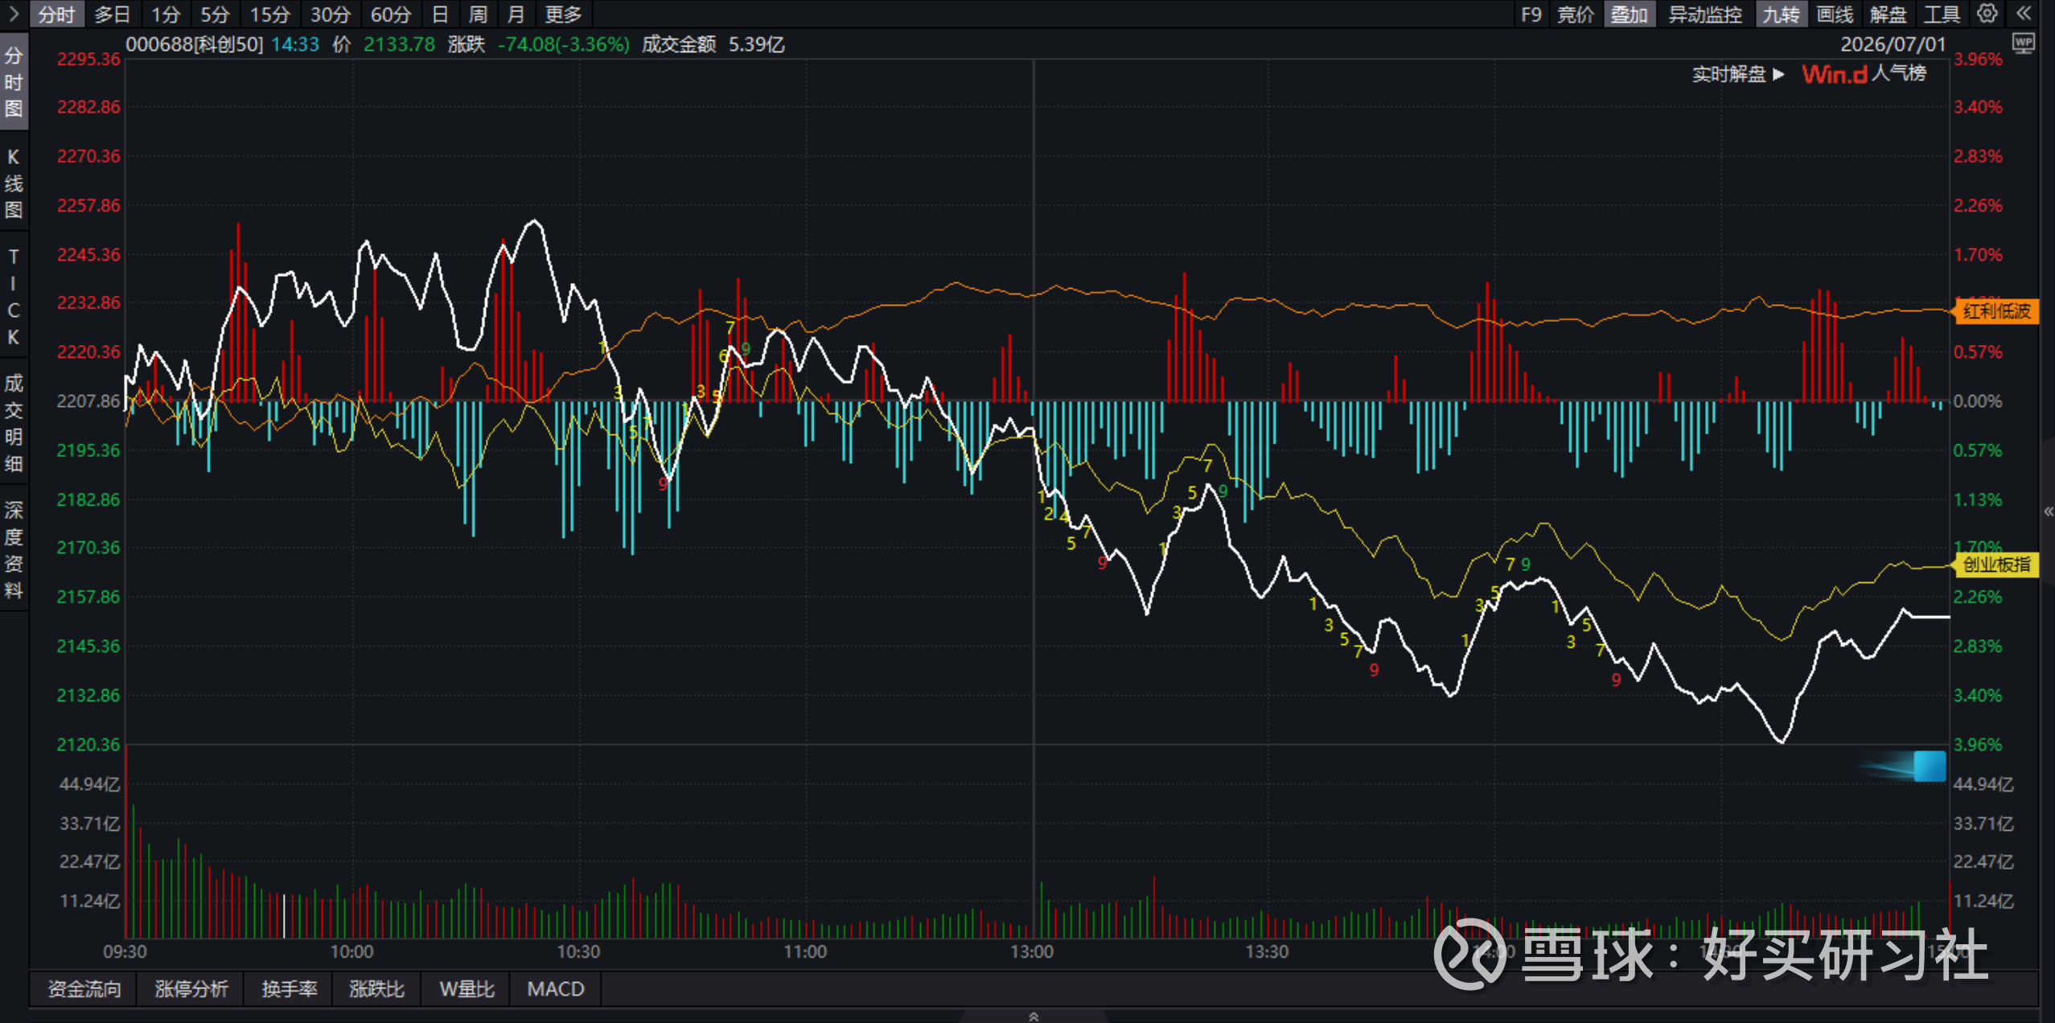Open the 更多 more periods menu
2055x1023 pixels.
coord(563,14)
